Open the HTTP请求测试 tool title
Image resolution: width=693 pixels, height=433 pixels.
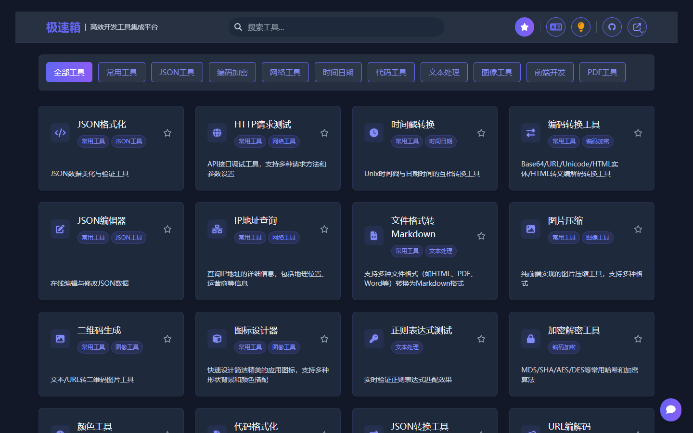pos(263,125)
